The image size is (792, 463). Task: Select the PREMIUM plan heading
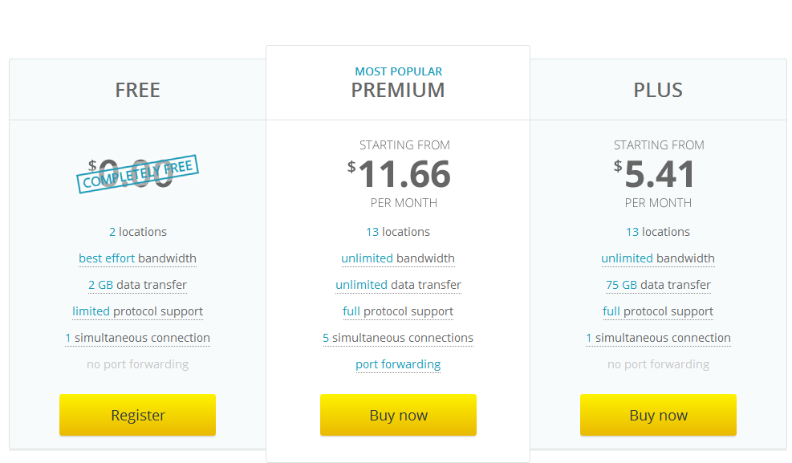click(x=398, y=91)
